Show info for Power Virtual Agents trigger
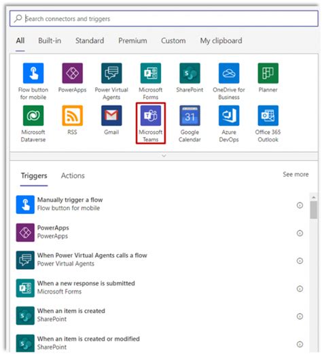Screen dimensions: 322x354 point(300,261)
